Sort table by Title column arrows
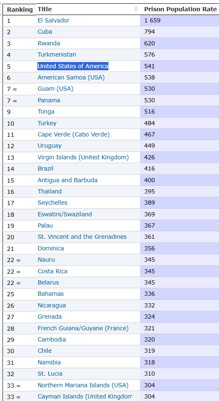 pos(136,9)
